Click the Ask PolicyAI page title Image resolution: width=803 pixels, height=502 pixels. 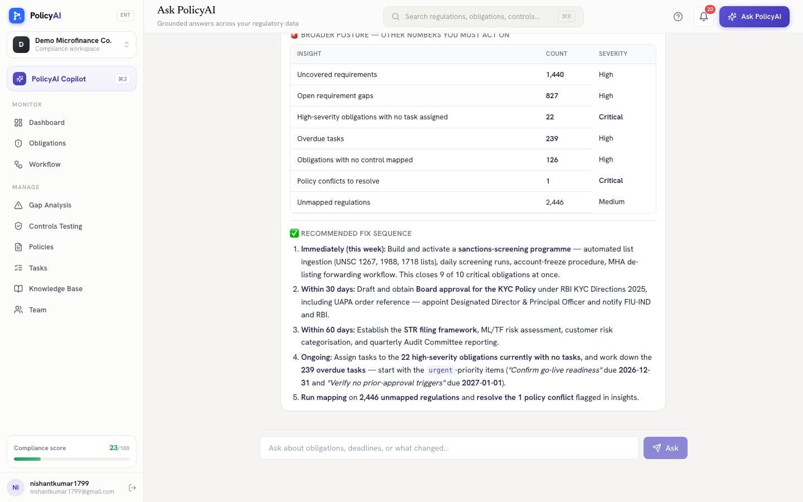tap(186, 10)
